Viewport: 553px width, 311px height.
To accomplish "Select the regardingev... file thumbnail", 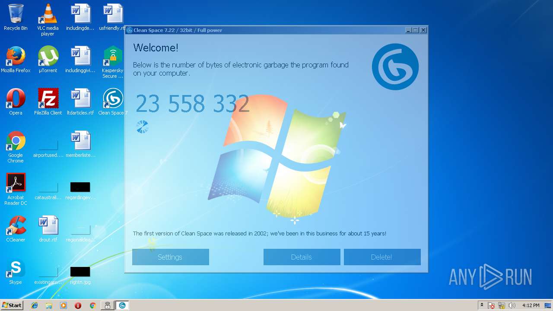I will pos(80,190).
